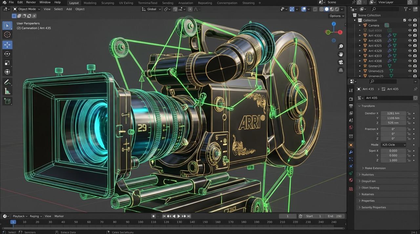Click the Measure tool icon
This screenshot has width=420, height=234.
pos(7,91)
